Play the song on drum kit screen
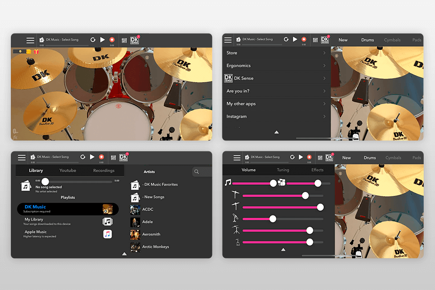The height and width of the screenshot is (290, 435). pos(102,40)
